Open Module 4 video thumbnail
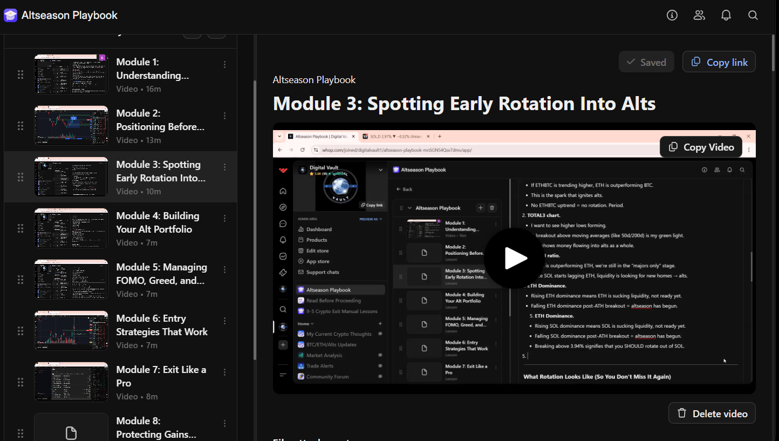Screen dimensions: 779x441 click(71, 228)
